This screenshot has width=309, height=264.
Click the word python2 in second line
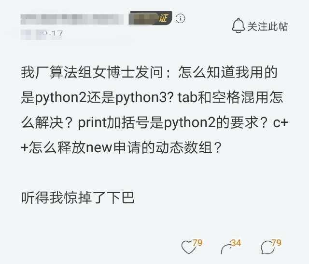(61, 98)
